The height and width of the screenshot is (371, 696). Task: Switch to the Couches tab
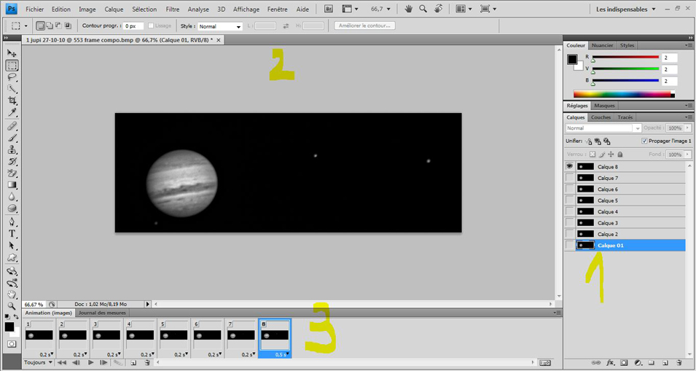(601, 117)
